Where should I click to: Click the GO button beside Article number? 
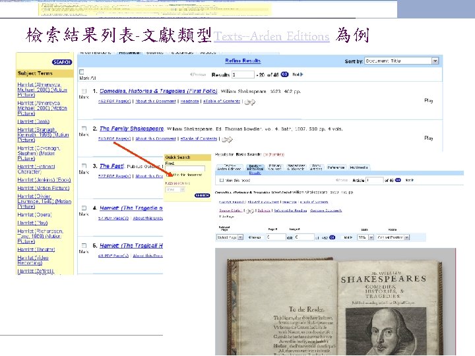398,180
